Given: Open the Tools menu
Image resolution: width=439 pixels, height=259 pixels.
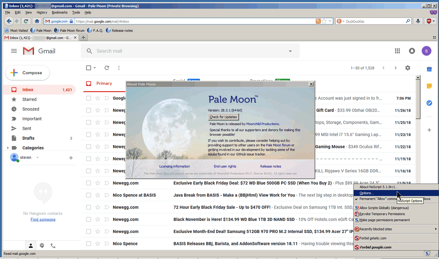Looking at the screenshot, I should click(76, 12).
